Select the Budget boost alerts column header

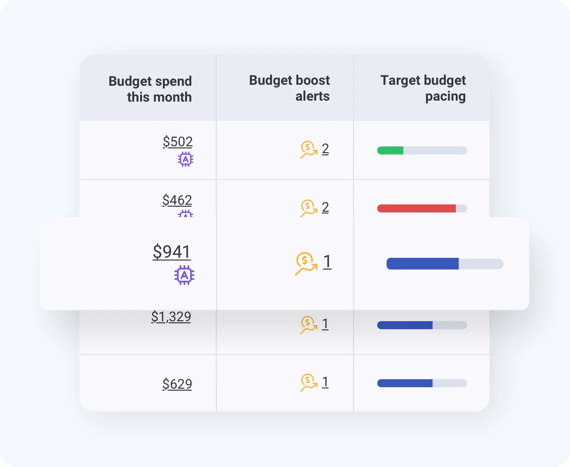pyautogui.click(x=289, y=88)
